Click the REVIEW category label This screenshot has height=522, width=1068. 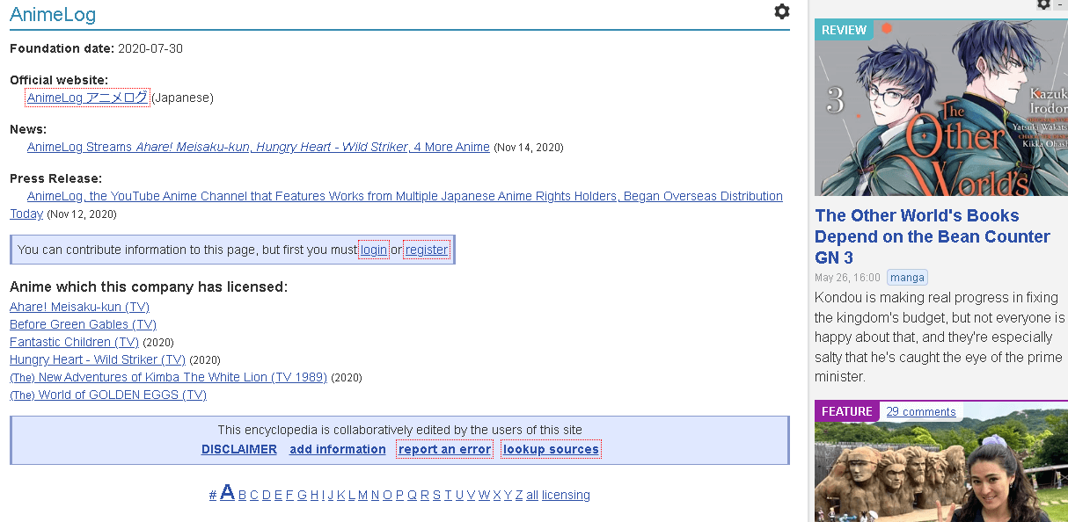(x=845, y=30)
